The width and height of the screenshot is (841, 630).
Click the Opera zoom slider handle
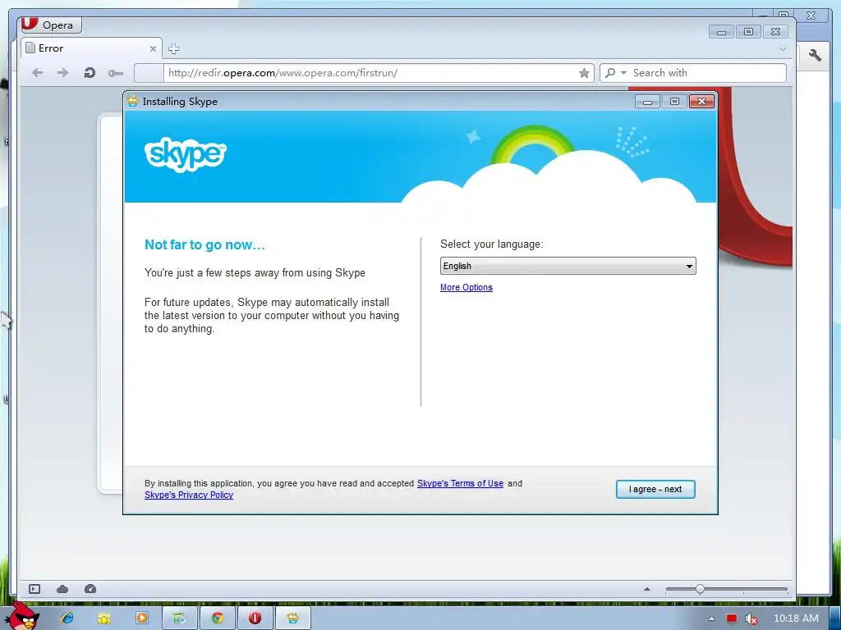(x=700, y=589)
